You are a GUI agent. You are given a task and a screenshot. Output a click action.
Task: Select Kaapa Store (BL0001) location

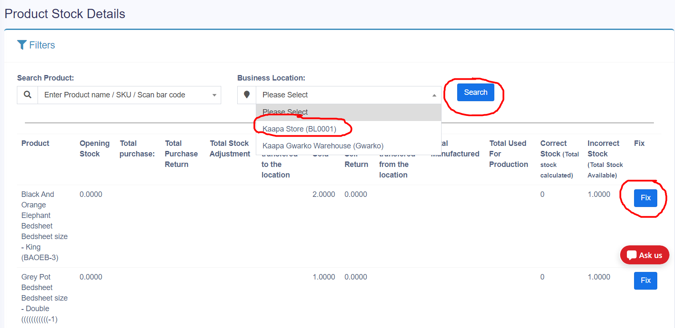click(299, 129)
